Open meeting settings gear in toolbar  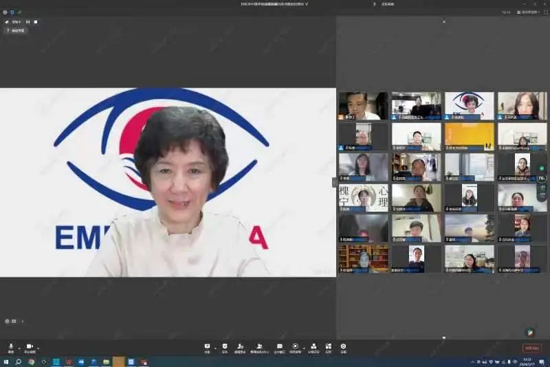343,348
